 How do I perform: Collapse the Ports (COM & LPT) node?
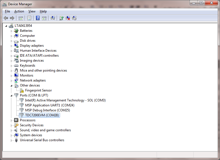point(11,96)
